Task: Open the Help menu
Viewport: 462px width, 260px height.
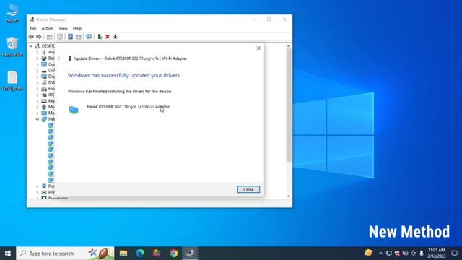Action: (x=77, y=28)
